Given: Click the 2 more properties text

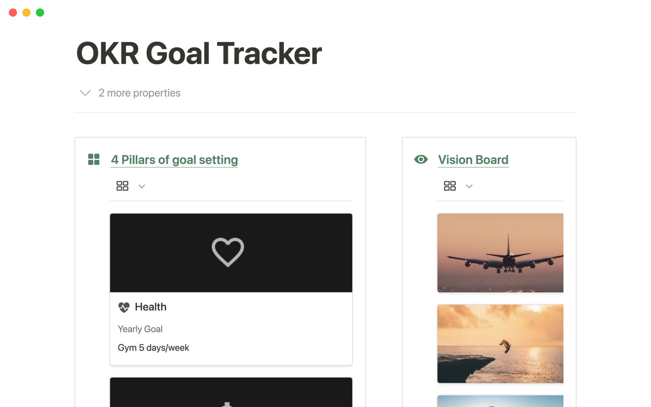Looking at the screenshot, I should pos(139,93).
